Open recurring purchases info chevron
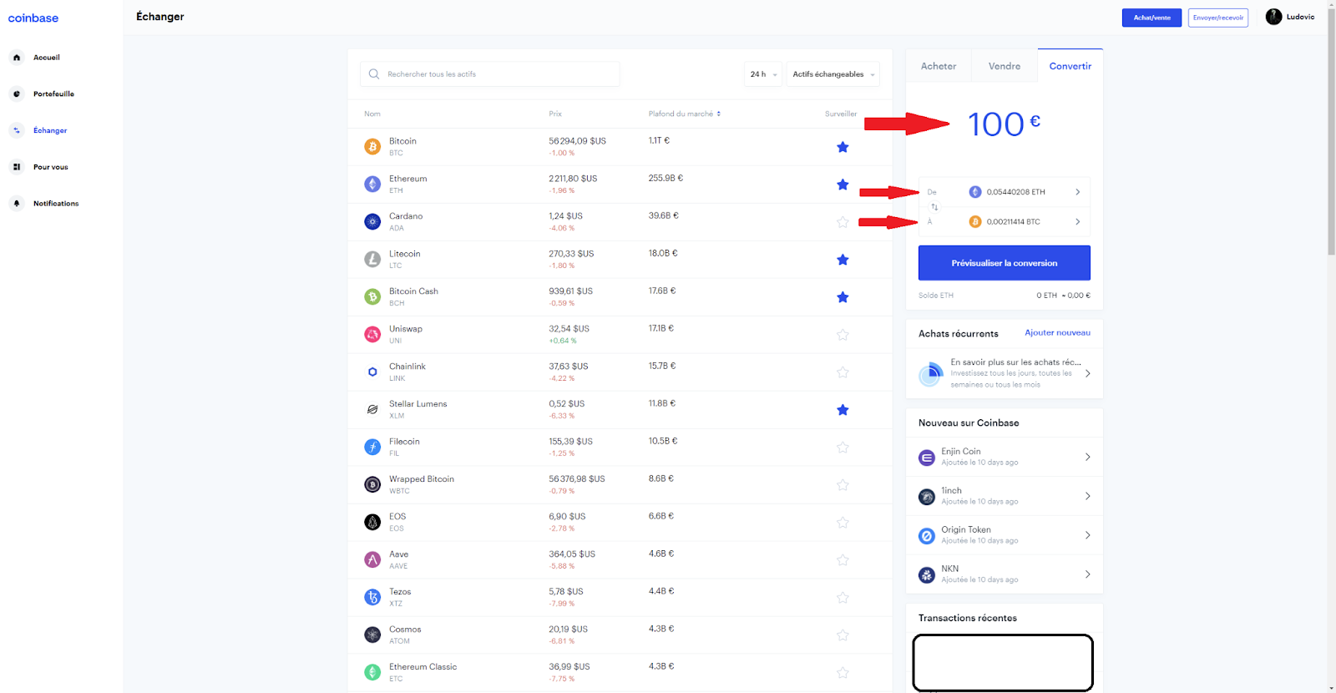This screenshot has height=693, width=1336. click(x=1087, y=373)
